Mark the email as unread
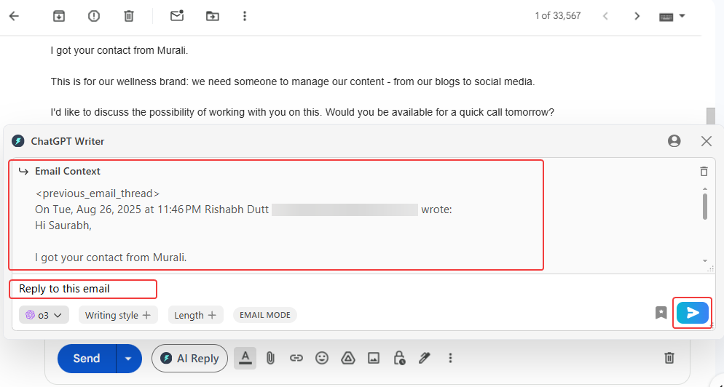 (177, 16)
